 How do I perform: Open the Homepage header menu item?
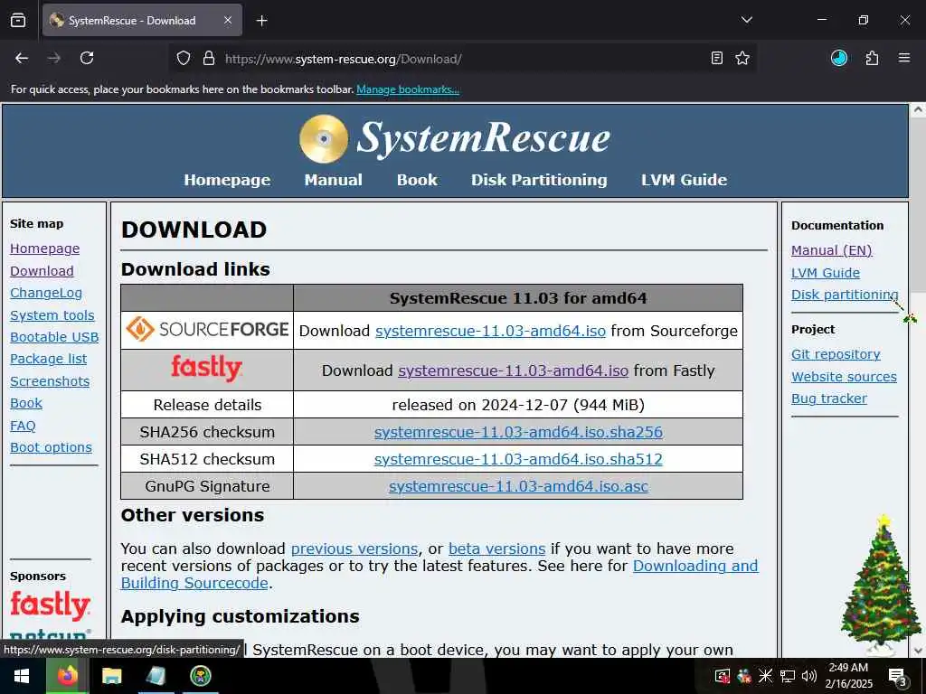click(x=227, y=180)
